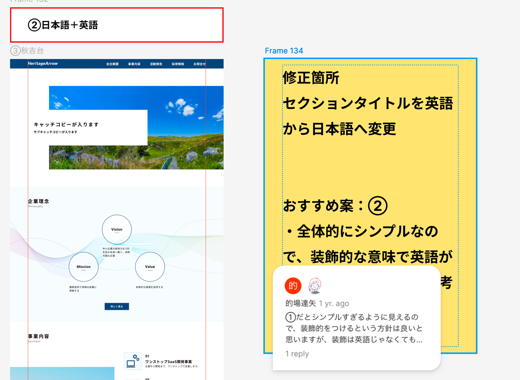Select the 会社概要 nav item

click(113, 64)
